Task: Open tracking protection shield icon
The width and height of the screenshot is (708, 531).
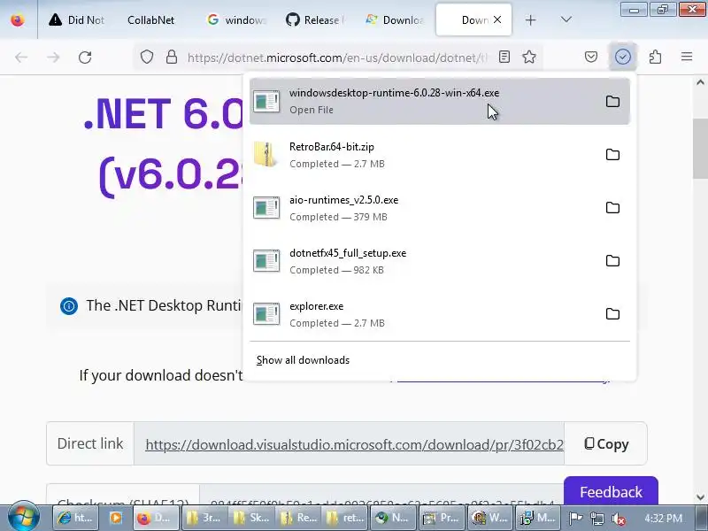Action: click(x=147, y=58)
